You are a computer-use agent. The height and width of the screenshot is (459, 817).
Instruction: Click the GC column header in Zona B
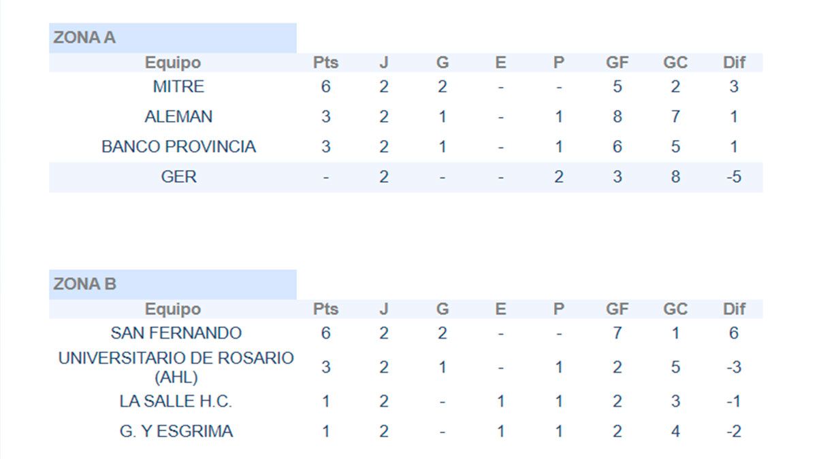click(675, 309)
